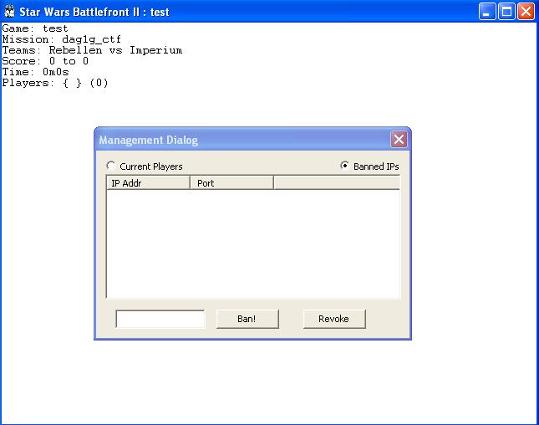The image size is (539, 425).
Task: Sort by the IP Addr column header
Action: coord(148,183)
